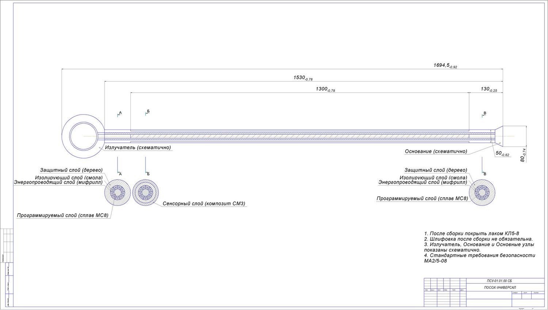Click the Программируемый слой label beside section В
Image resolution: width=548 pixels, height=310 pixels.
pyautogui.click(x=422, y=199)
